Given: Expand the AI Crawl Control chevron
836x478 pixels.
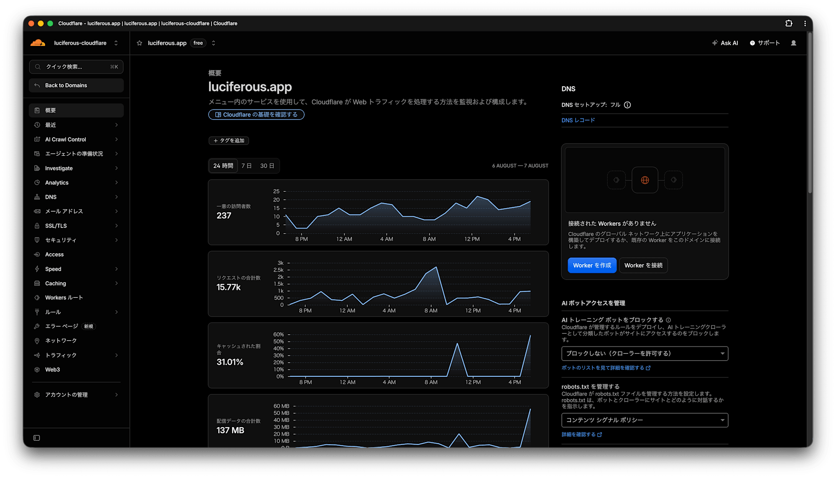Looking at the screenshot, I should pyautogui.click(x=117, y=139).
